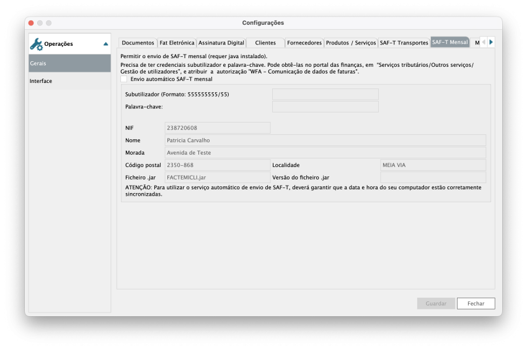Click the Fechar button

tap(476, 303)
